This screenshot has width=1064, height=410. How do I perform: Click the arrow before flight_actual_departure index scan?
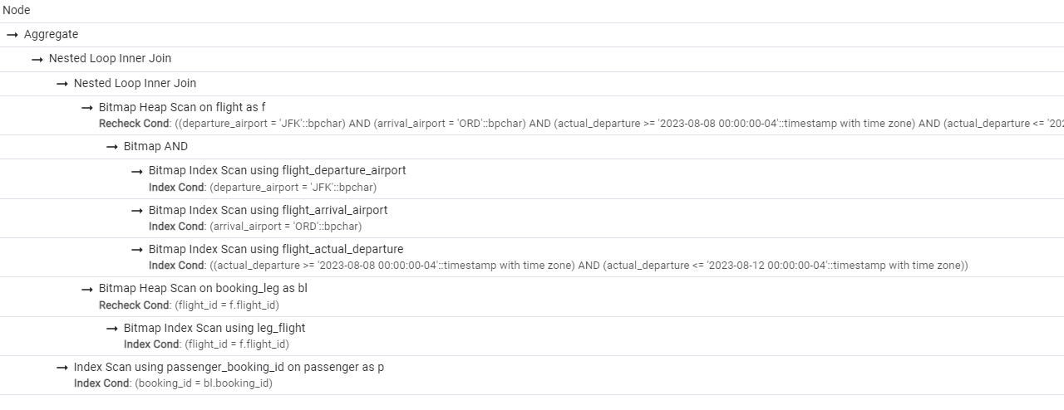(136, 250)
